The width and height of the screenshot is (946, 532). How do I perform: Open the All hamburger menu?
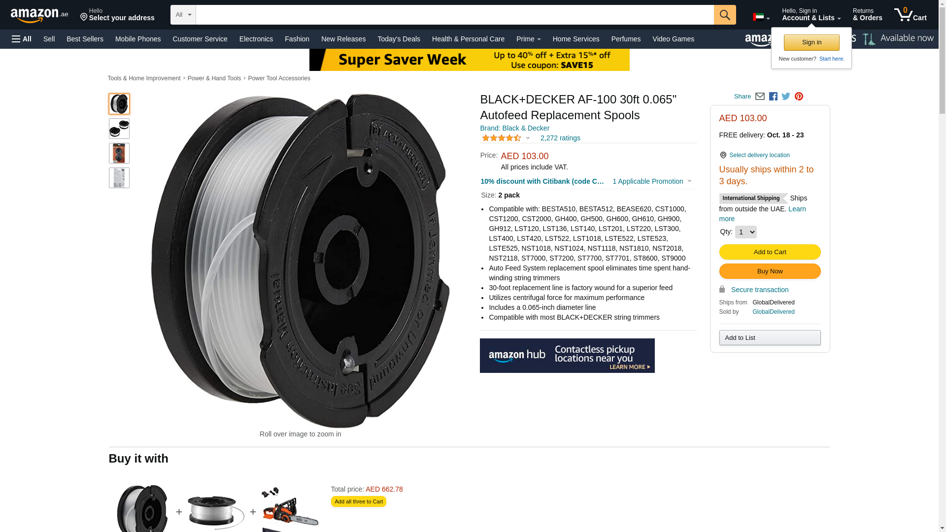tap(22, 39)
